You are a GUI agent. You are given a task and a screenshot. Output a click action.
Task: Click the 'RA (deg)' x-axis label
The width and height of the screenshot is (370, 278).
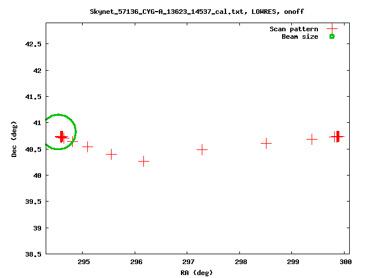[x=197, y=273]
